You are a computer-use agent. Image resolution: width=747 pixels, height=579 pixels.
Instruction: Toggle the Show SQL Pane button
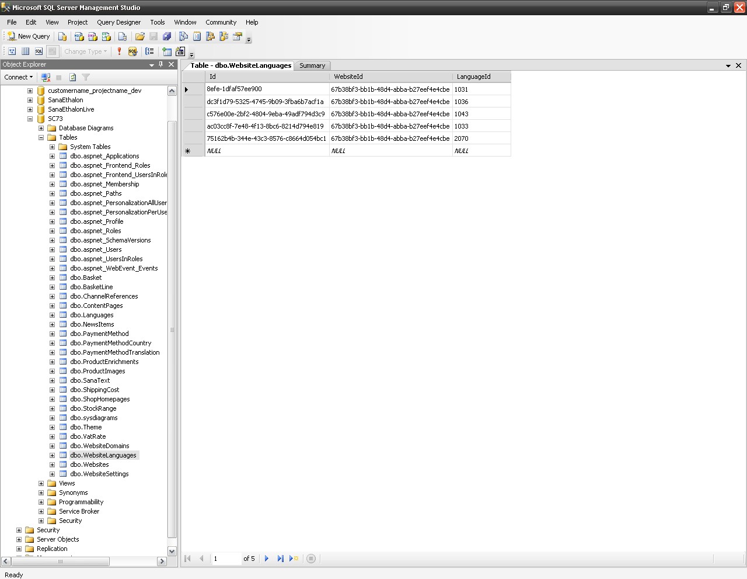(39, 51)
